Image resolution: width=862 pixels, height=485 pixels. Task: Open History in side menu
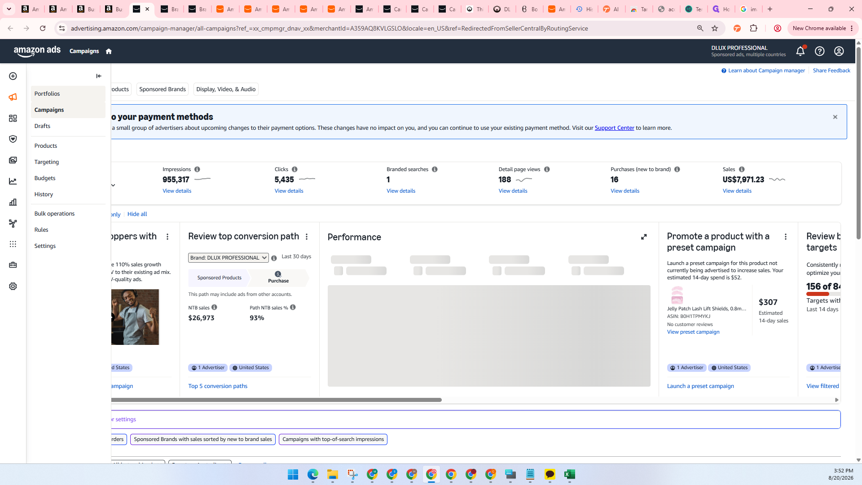click(x=68, y=194)
